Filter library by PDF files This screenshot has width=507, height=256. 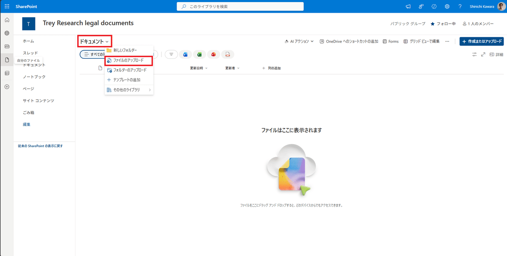[227, 54]
